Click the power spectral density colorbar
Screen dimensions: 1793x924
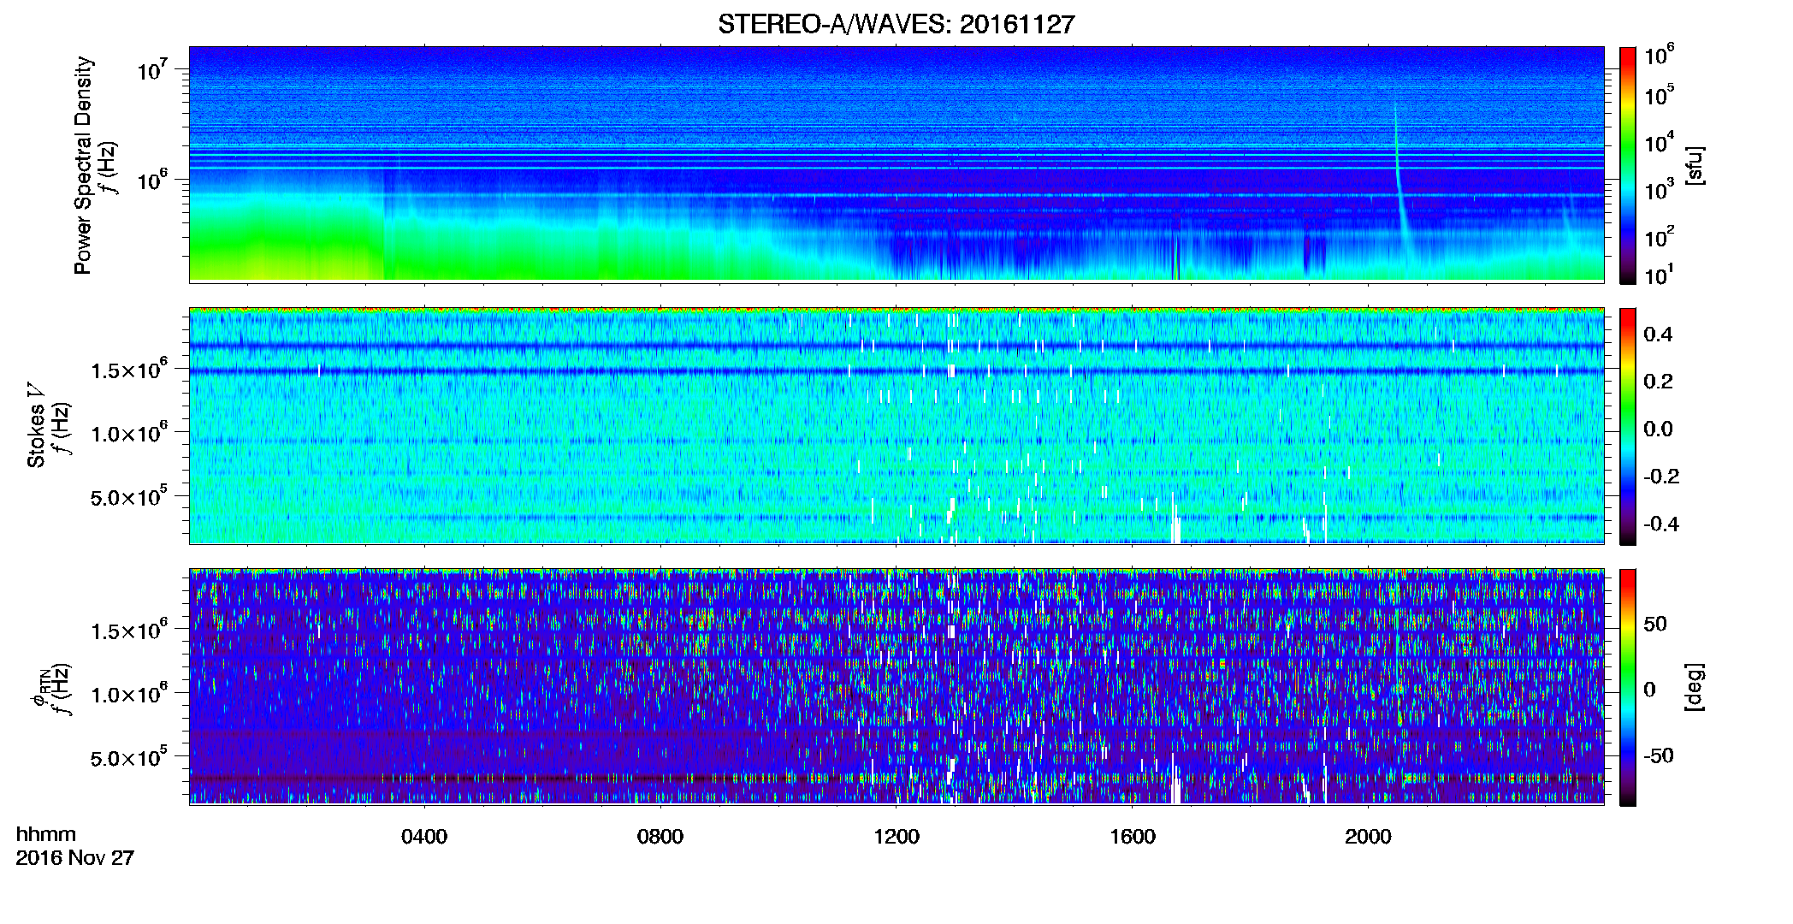(1628, 165)
